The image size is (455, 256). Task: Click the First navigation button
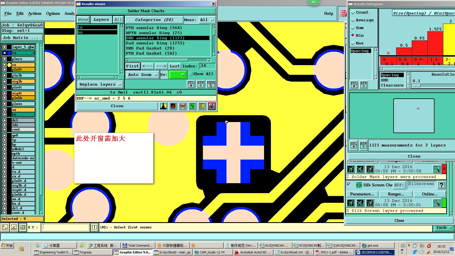click(133, 66)
